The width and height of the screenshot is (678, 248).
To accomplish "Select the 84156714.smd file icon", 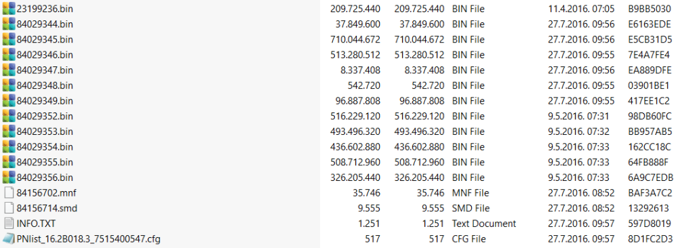I will coord(9,208).
